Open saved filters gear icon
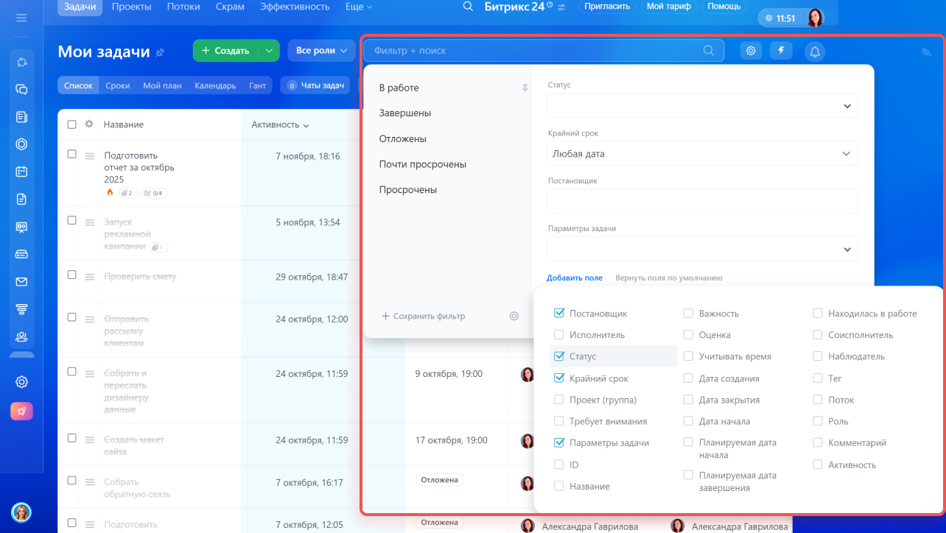 pos(514,316)
